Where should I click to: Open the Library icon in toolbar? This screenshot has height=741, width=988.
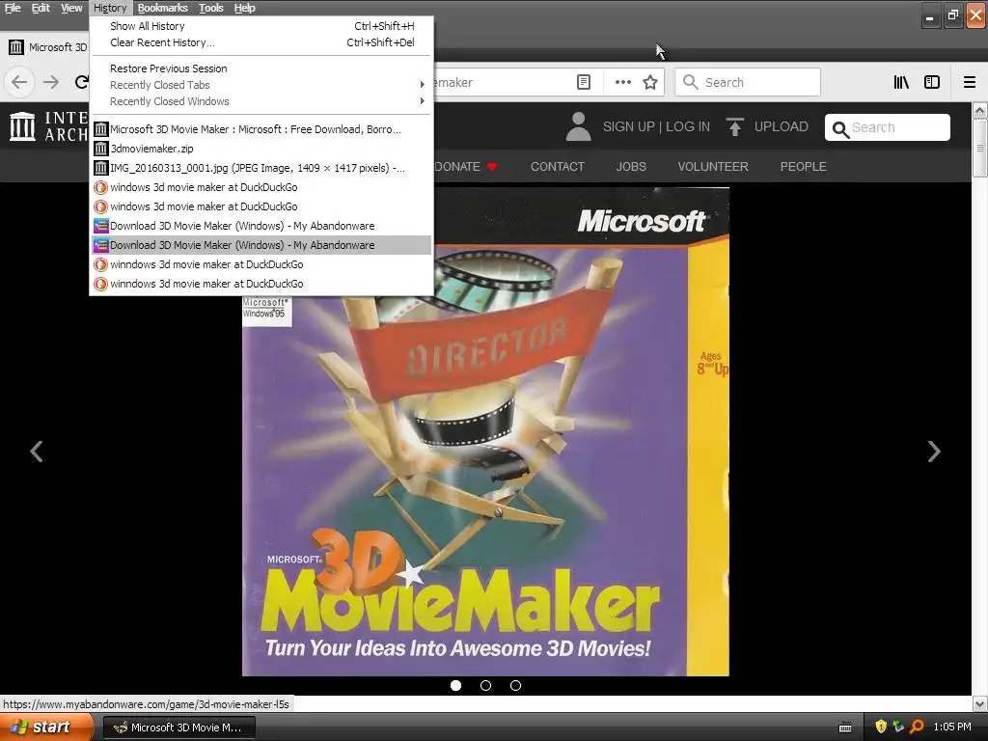901,82
